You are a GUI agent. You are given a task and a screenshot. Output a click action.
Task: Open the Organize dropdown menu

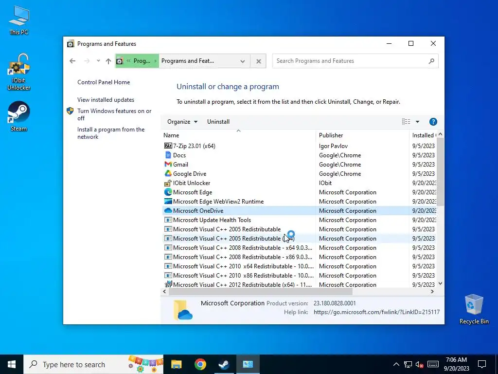[x=182, y=121]
